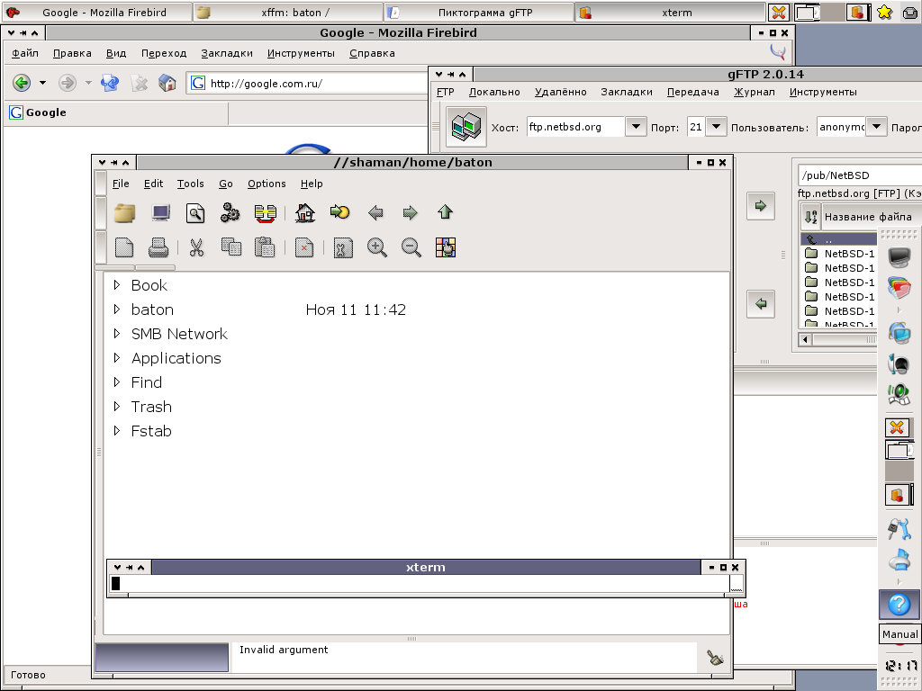Click gFTP left arrow transfer button
Image resolution: width=922 pixels, height=691 pixels.
pos(761,304)
